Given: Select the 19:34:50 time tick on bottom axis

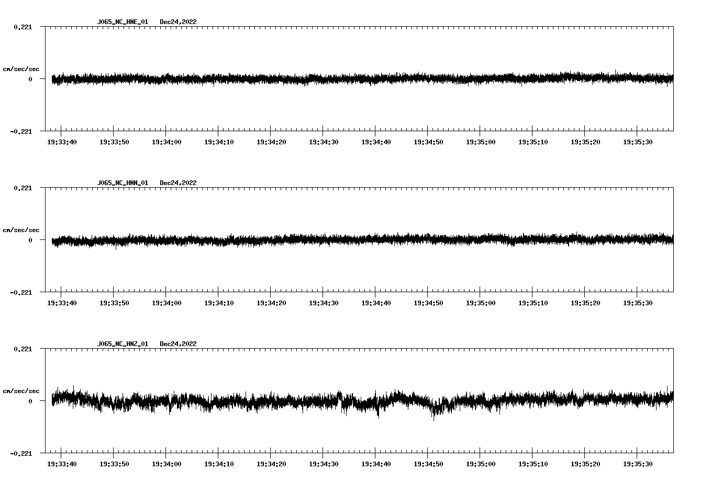Looking at the screenshot, I should click(x=428, y=463).
